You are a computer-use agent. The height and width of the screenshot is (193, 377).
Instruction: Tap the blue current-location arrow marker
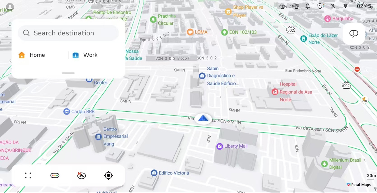[x=203, y=119]
